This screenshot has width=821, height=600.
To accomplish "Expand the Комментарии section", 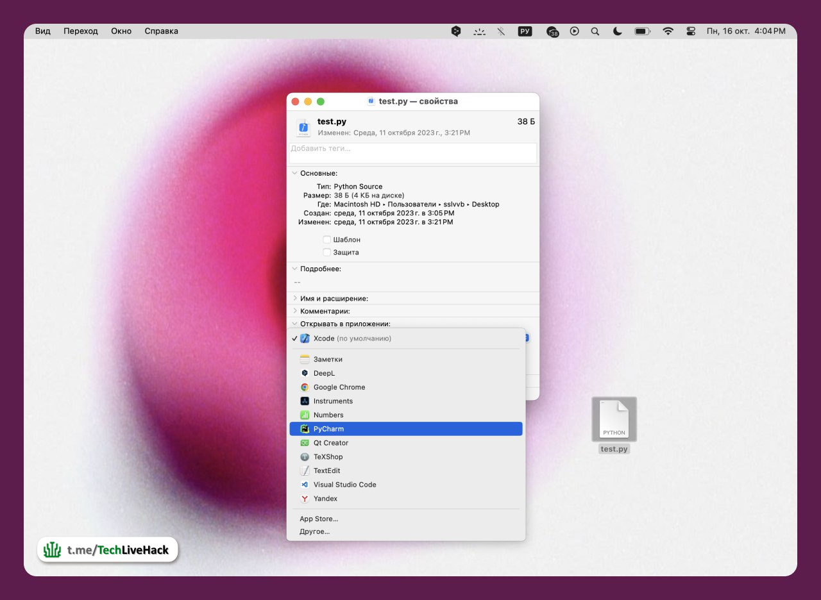I will (x=294, y=311).
